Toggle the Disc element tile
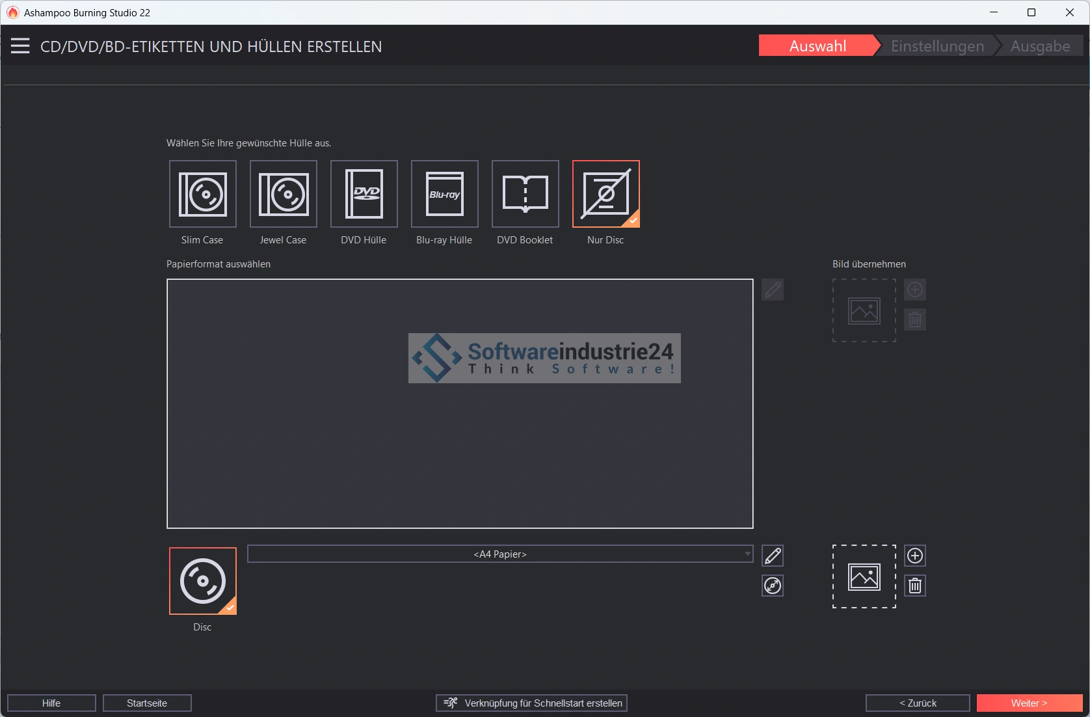Screen dimensions: 1090x717 (x=203, y=581)
